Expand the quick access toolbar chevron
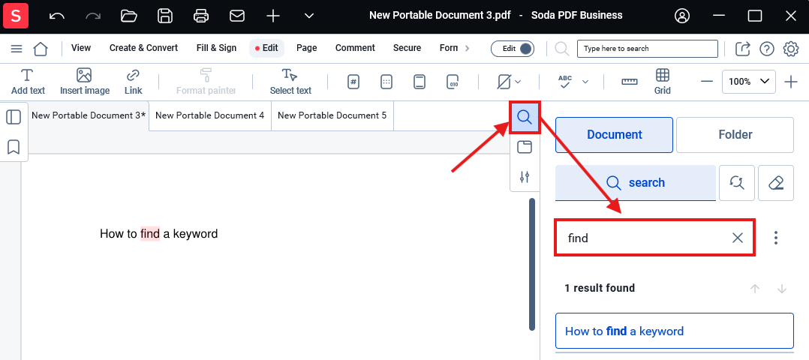Viewport: 809px width, 360px height. coord(309,16)
